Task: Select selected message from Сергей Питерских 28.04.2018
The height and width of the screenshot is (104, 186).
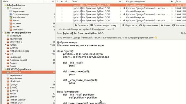Action: tap(121, 5)
